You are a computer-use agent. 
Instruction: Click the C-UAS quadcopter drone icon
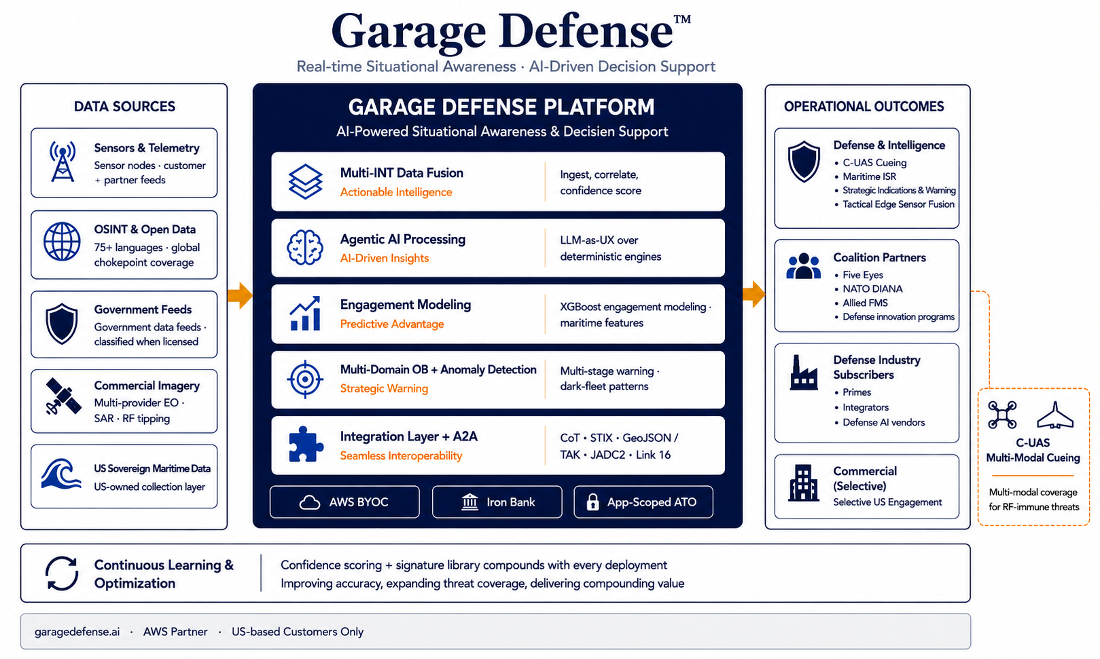tap(1002, 415)
